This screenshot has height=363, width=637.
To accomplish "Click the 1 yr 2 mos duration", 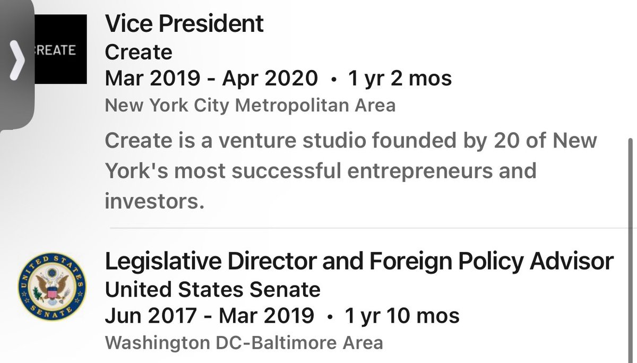I will (x=399, y=79).
